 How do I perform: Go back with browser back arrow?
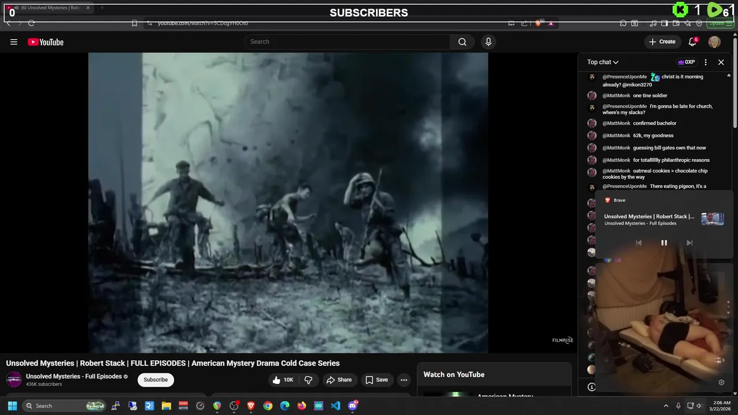point(9,23)
